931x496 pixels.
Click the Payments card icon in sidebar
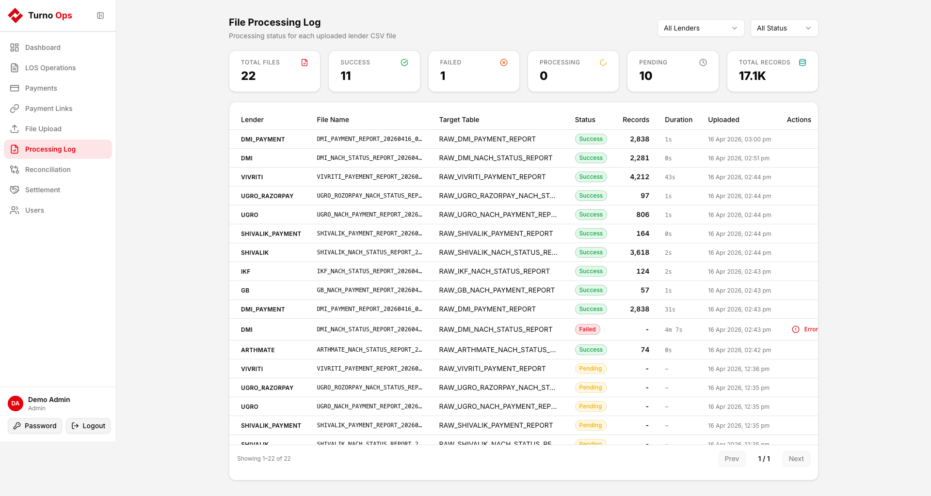(15, 88)
